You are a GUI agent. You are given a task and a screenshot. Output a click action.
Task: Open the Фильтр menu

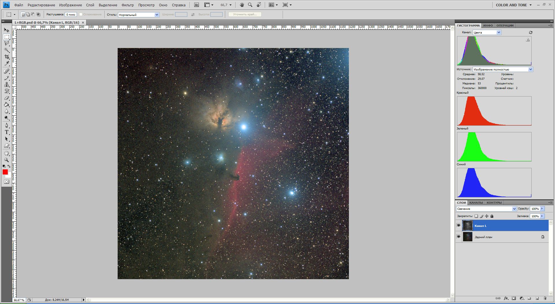(x=127, y=5)
